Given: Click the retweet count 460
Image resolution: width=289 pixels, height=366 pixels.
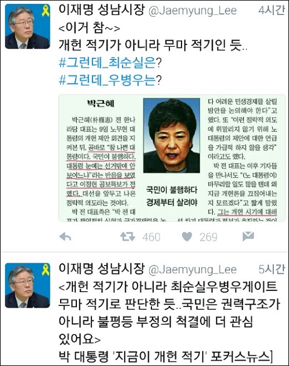Looking at the screenshot, I should coord(151,237).
